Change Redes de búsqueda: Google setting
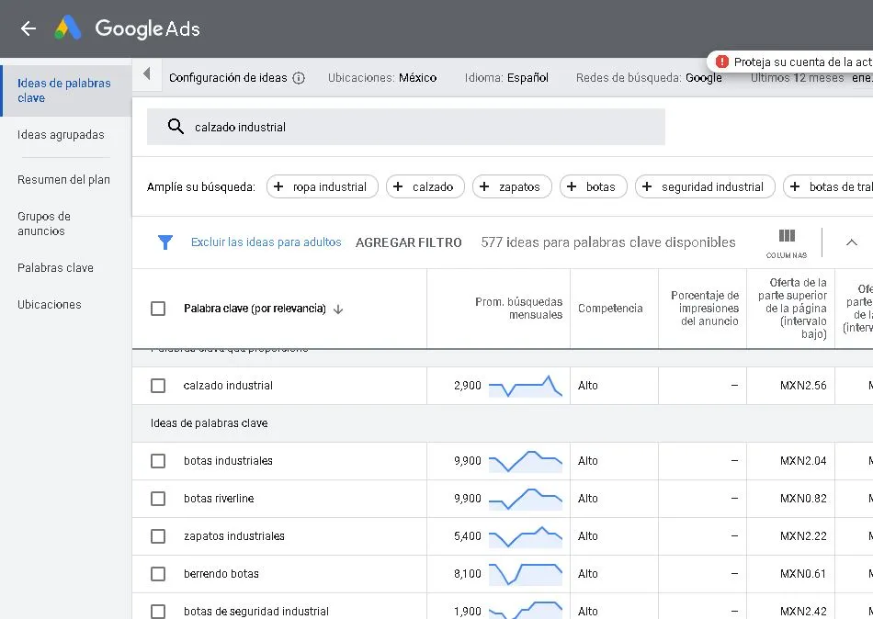 point(649,78)
